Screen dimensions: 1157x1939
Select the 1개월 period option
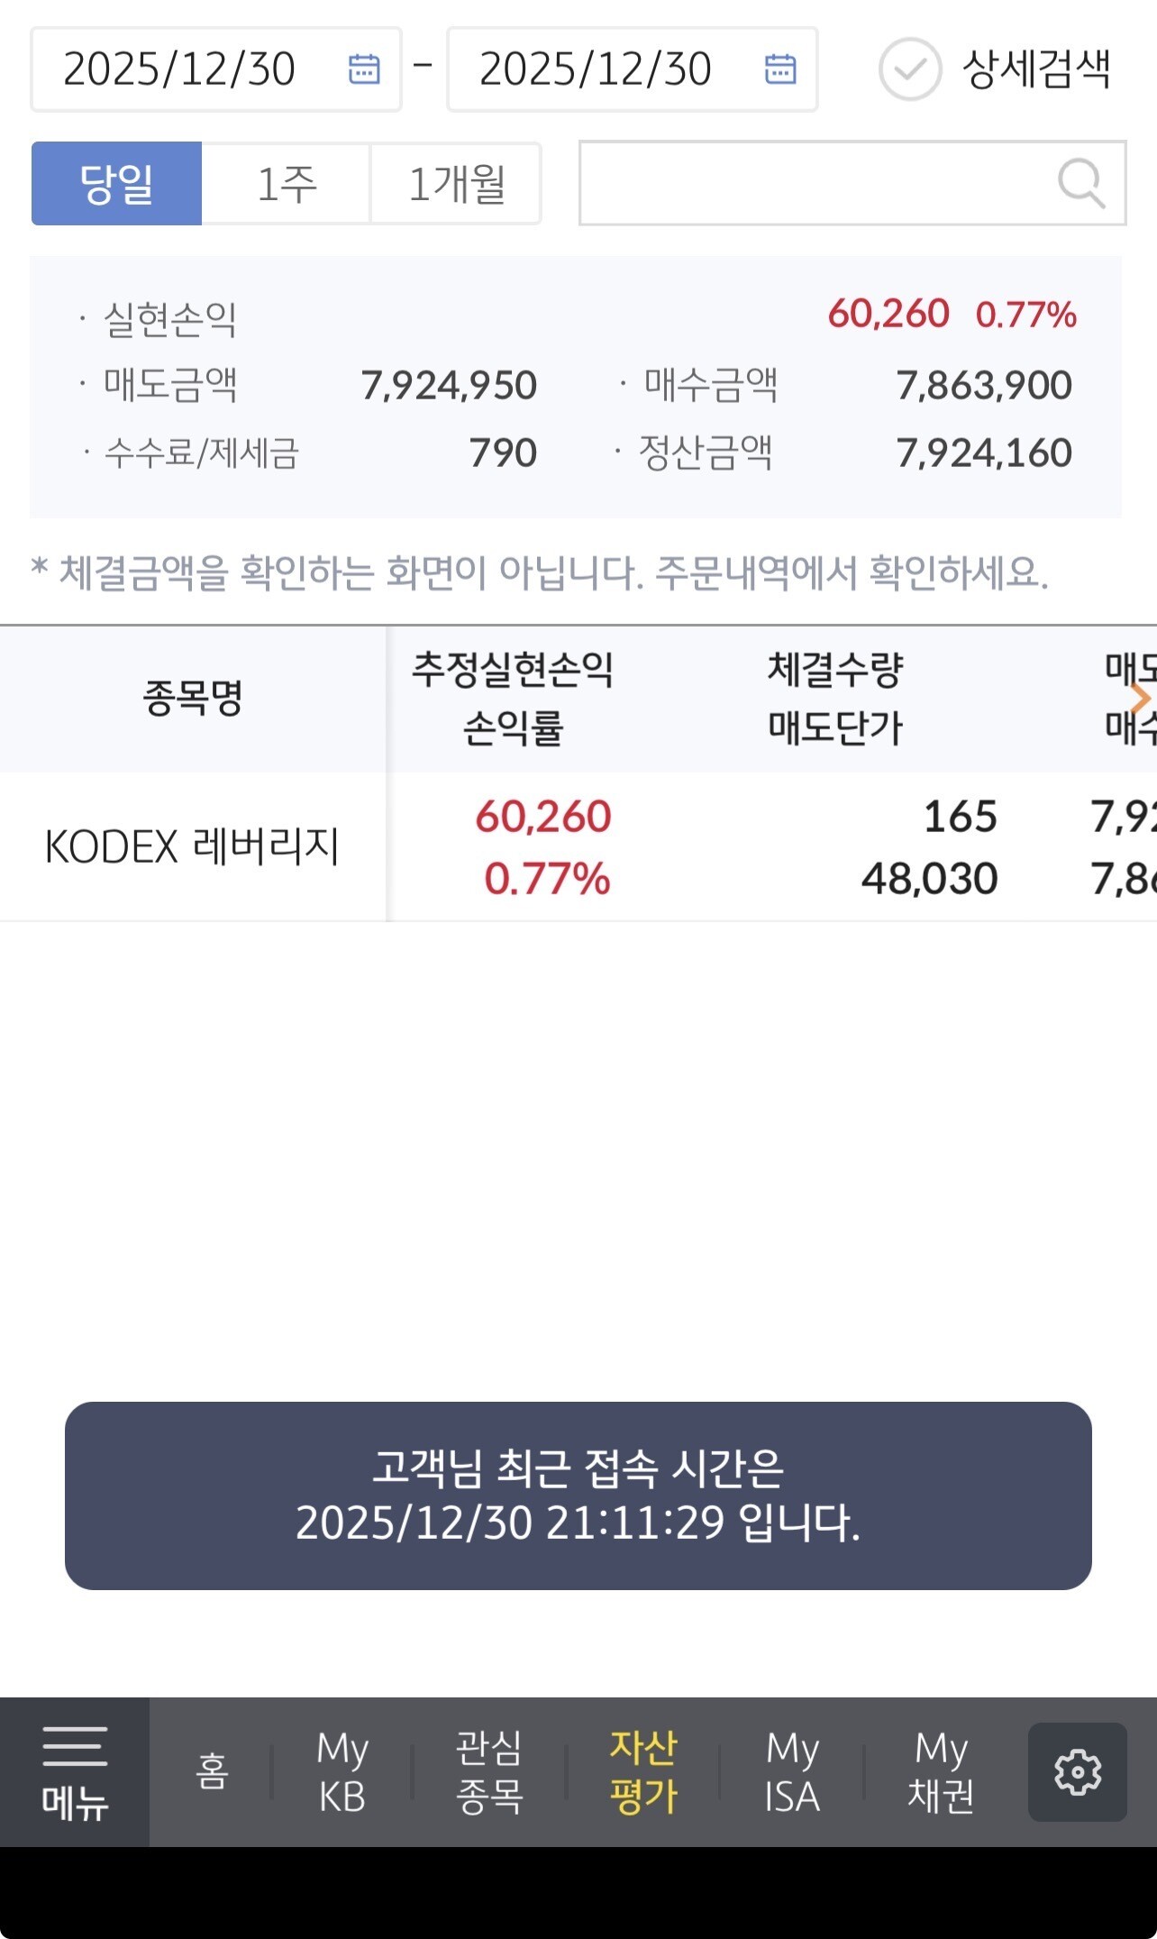tap(456, 184)
